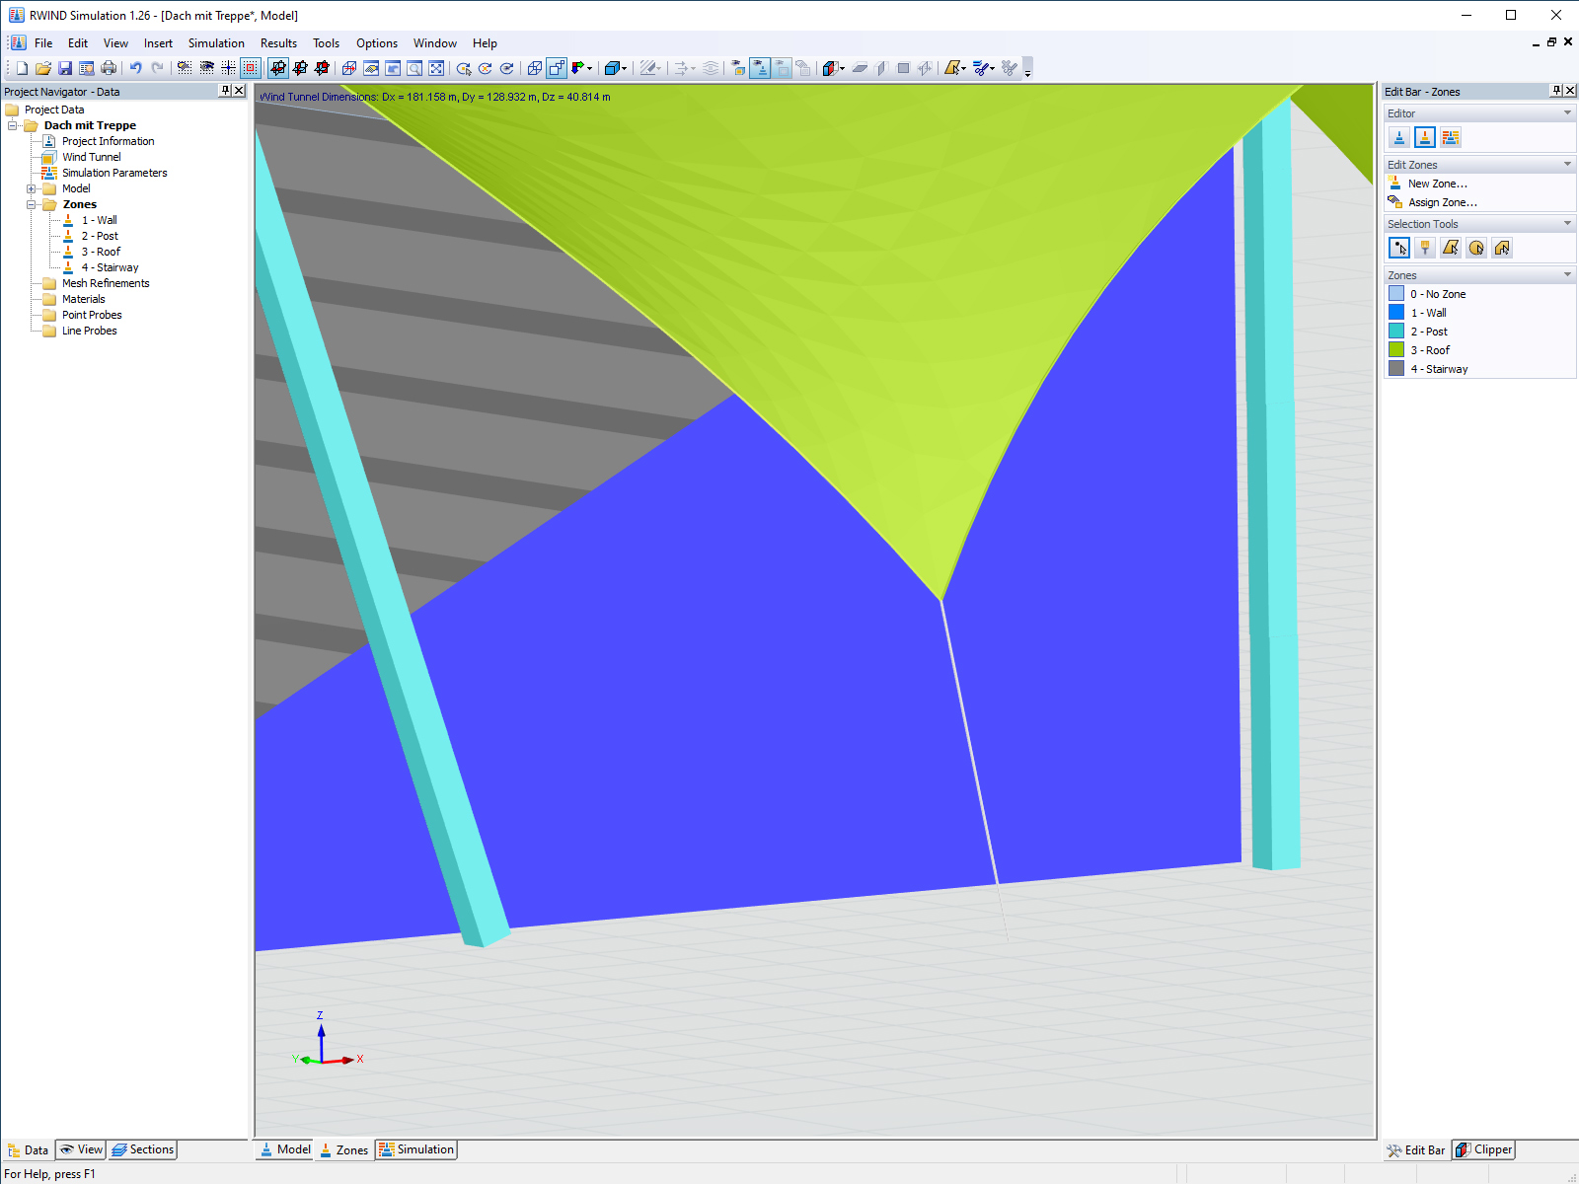This screenshot has height=1184, width=1579.
Task: Switch to the simulation editor icon in Edit Bar
Action: click(1450, 138)
